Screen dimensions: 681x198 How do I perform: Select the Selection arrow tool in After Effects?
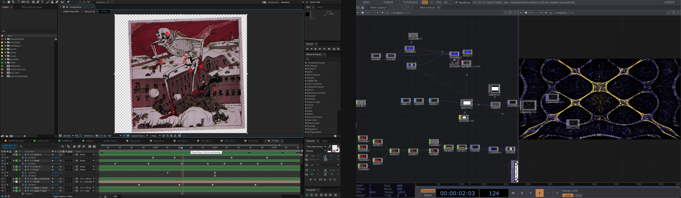coord(4,2)
